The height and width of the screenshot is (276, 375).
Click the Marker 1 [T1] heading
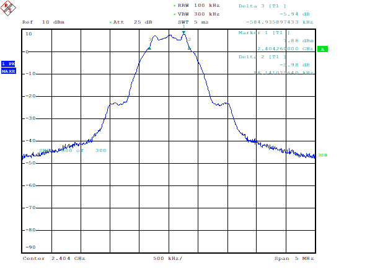click(264, 32)
